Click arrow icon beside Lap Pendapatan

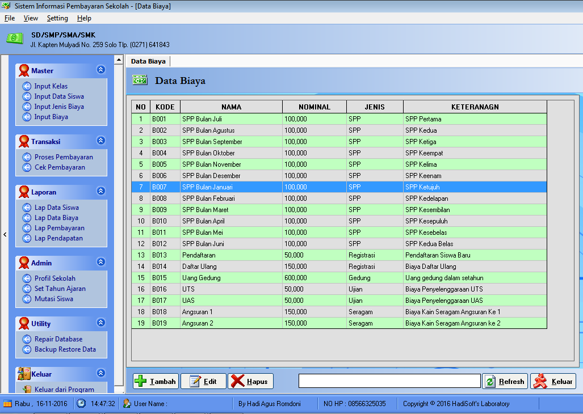(x=27, y=238)
